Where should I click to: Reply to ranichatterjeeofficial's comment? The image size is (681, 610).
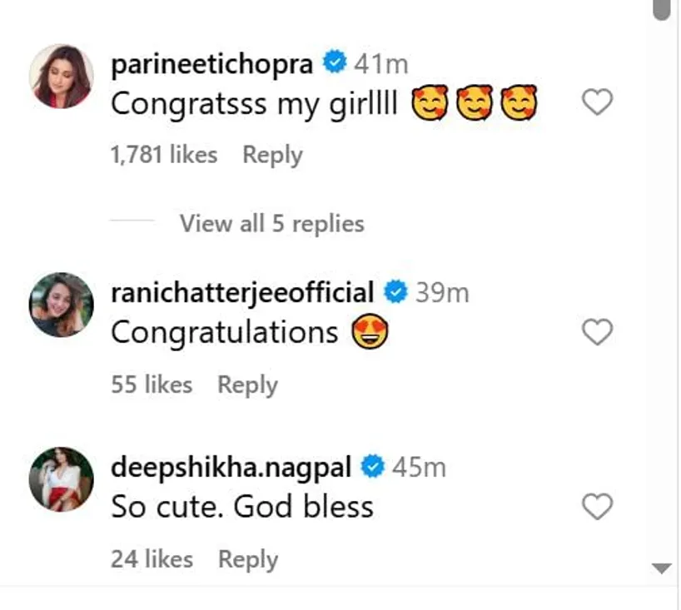point(247,385)
